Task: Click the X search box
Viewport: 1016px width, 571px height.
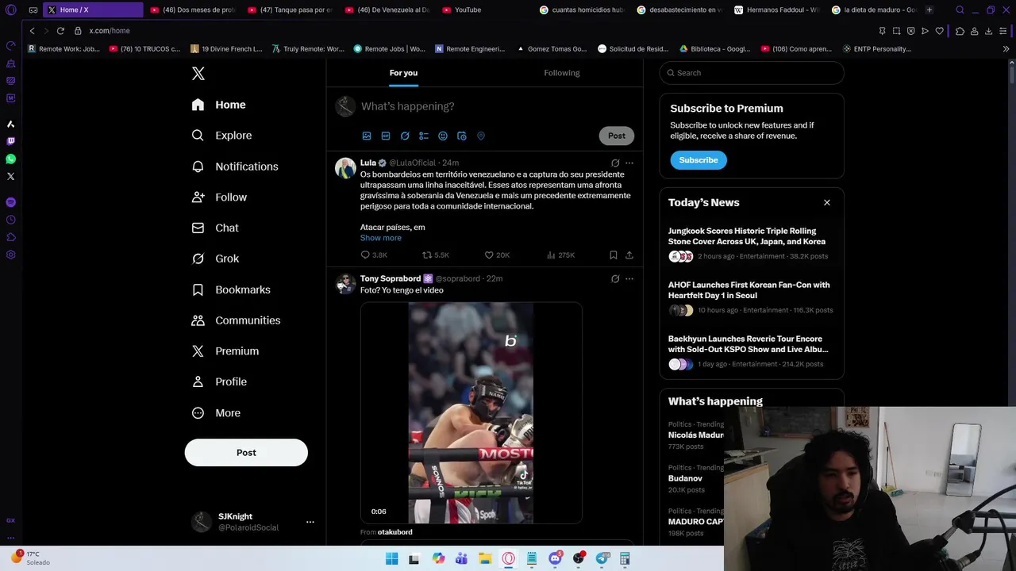Action: click(x=752, y=73)
